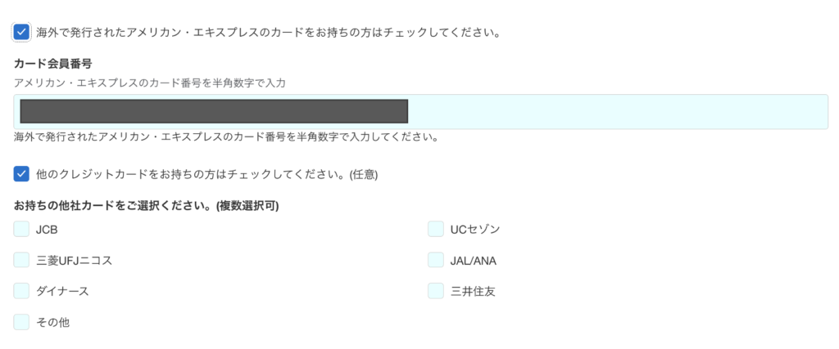Click the UCセゾン label text

point(475,230)
